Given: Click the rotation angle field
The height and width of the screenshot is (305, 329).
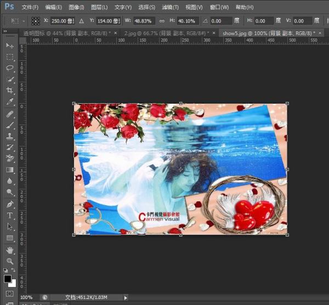Looking at the screenshot, I should 221,21.
